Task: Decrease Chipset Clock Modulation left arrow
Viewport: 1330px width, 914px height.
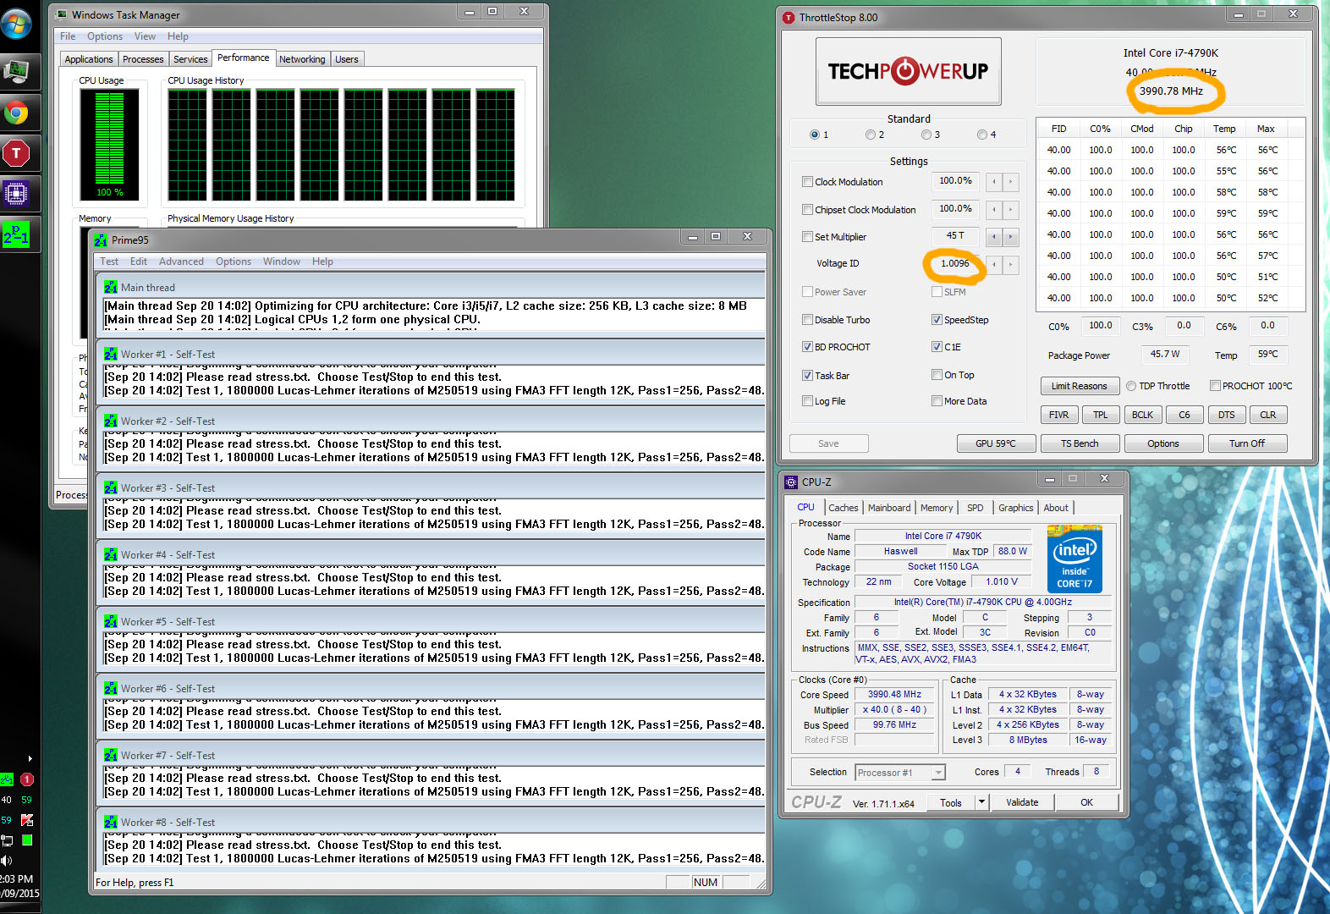Action: 994,210
